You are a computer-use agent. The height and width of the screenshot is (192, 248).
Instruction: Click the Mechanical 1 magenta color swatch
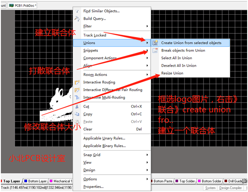(51, 181)
